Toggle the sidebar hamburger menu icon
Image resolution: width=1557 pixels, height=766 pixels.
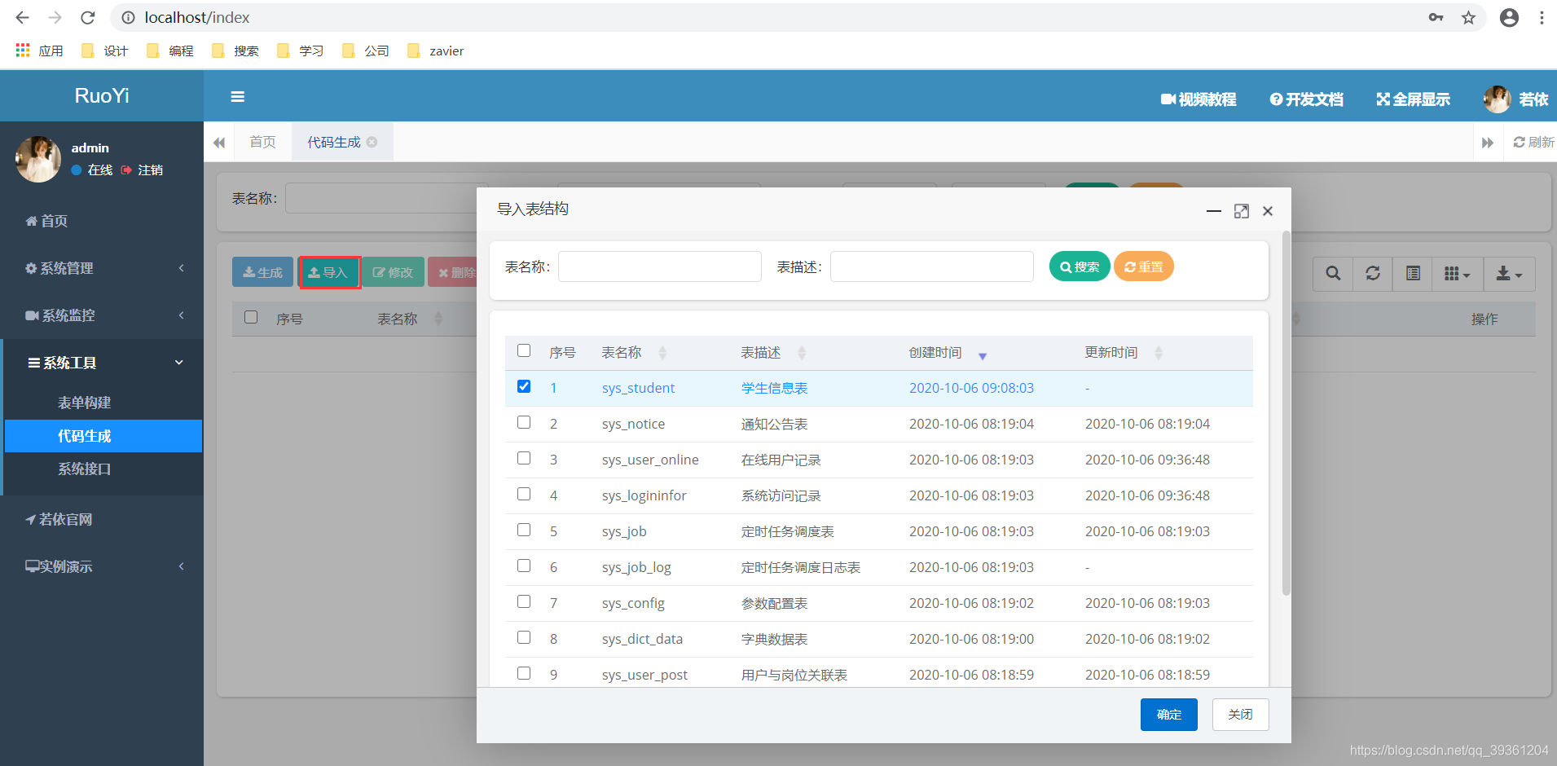[238, 97]
